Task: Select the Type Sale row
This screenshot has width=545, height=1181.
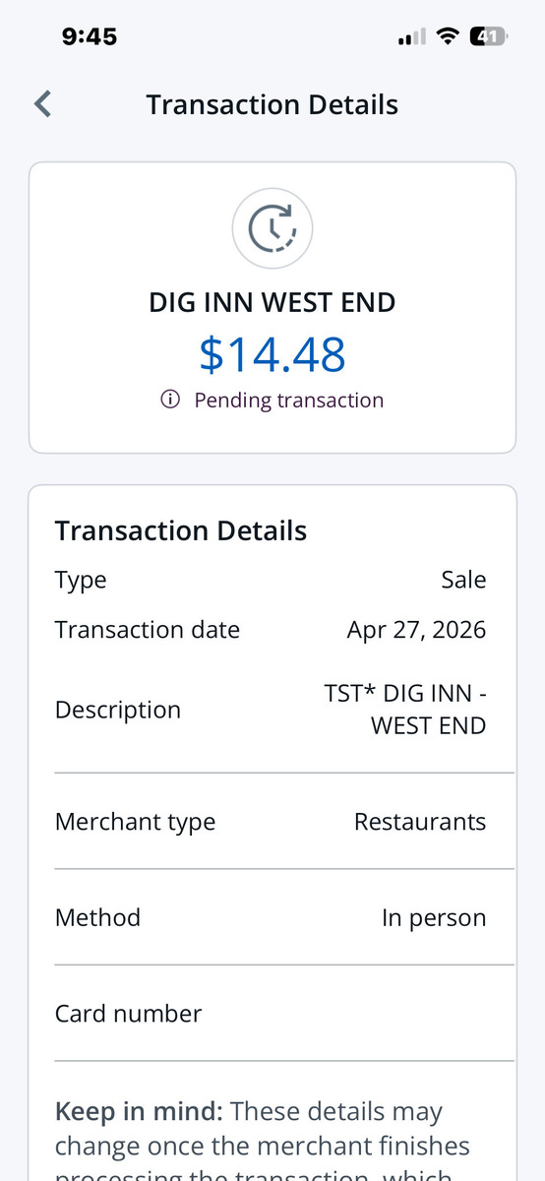Action: coord(272,580)
